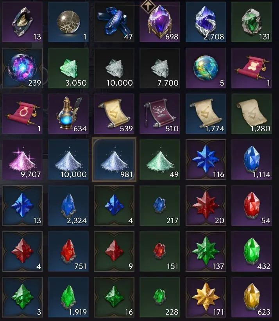Image resolution: width=279 pixels, height=321 pixels.
Task: Select the purple gem in gold frame (698)
Action: tap(160, 22)
